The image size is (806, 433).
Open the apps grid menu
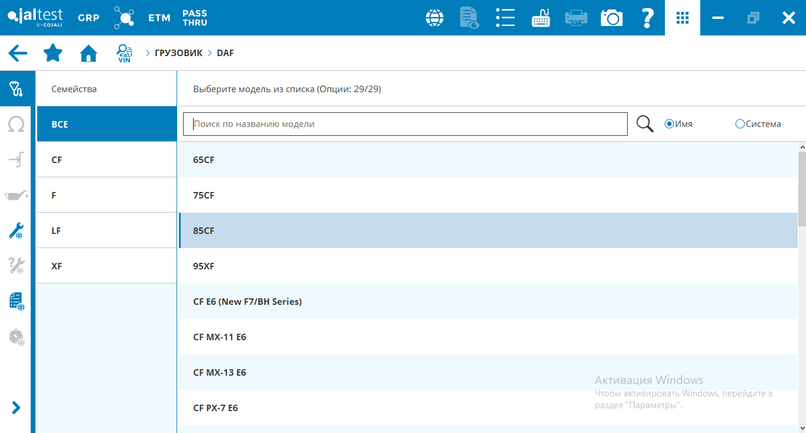[683, 18]
